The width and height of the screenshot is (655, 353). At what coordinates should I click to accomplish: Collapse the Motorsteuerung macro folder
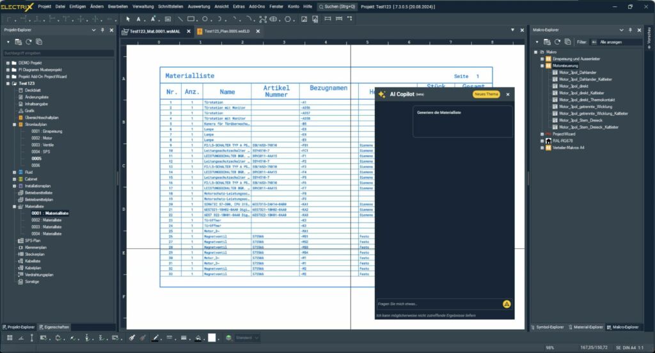click(542, 65)
